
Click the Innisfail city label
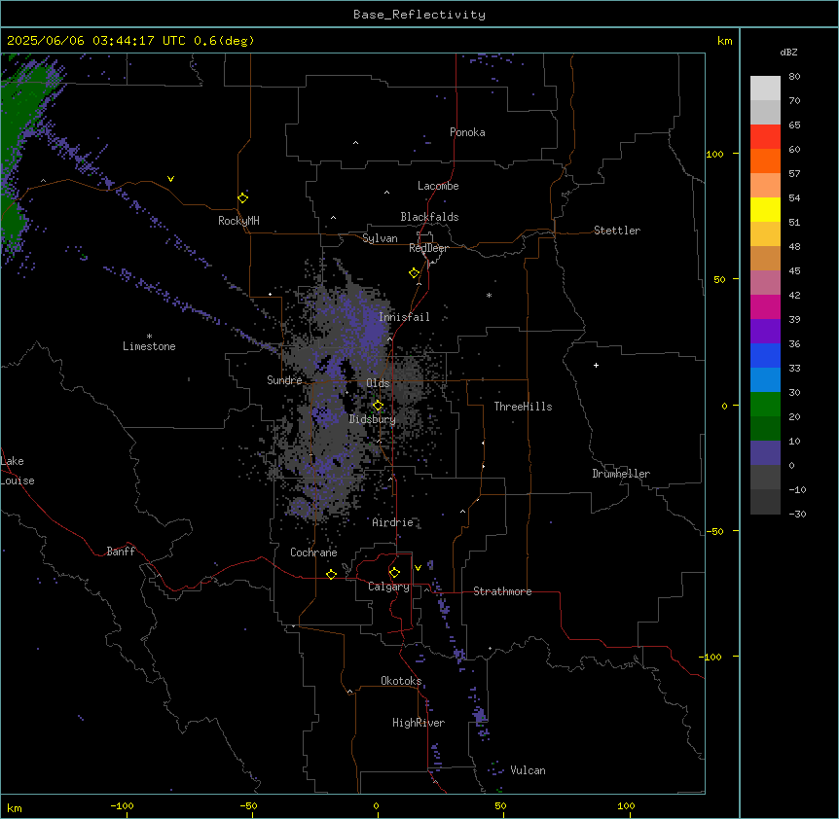tap(404, 317)
